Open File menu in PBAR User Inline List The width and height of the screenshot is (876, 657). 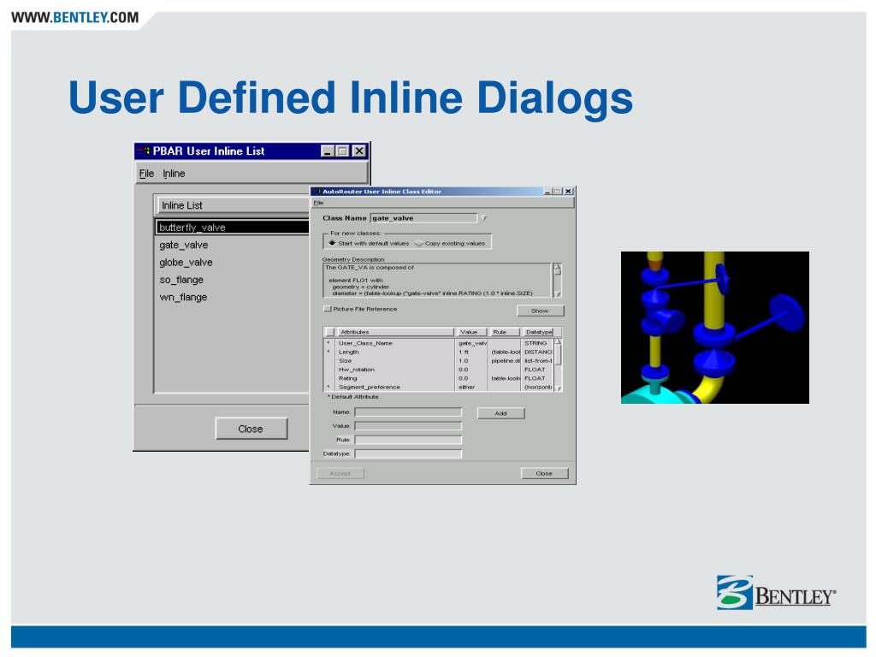point(146,173)
